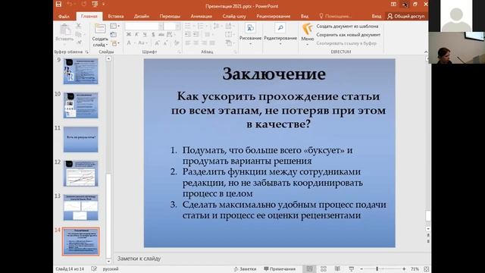485x273 pixels.
Task: Open the Редактирование editing dropdown
Action: tap(280, 34)
